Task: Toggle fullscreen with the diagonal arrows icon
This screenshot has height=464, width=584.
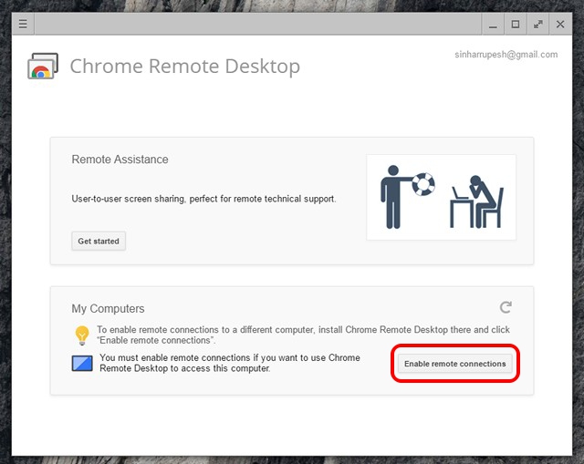Action: point(537,25)
